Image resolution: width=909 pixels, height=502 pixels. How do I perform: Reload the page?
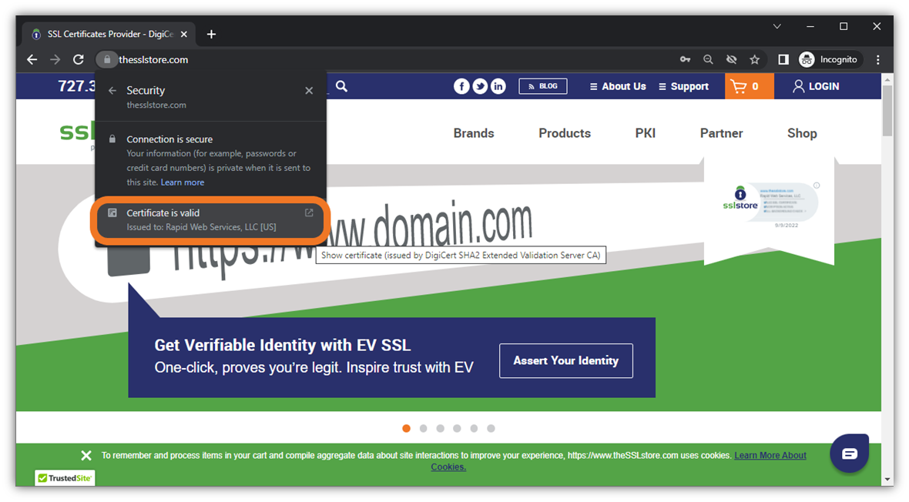click(x=79, y=60)
